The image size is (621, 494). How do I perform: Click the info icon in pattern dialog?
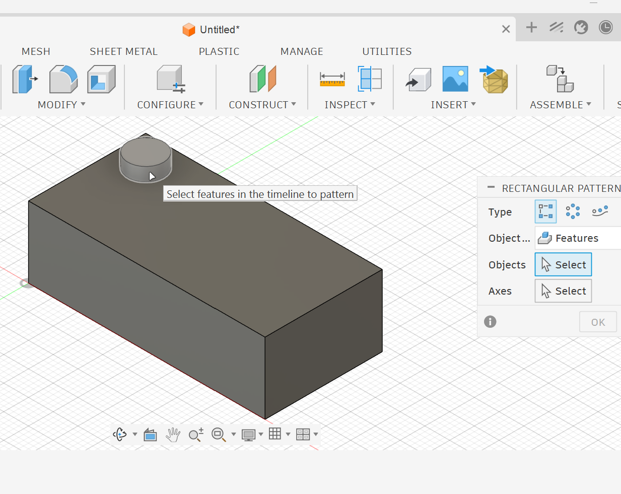pyautogui.click(x=490, y=321)
